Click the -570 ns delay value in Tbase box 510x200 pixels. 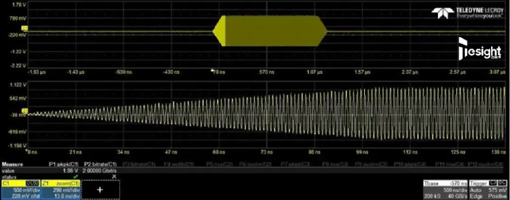(459, 184)
